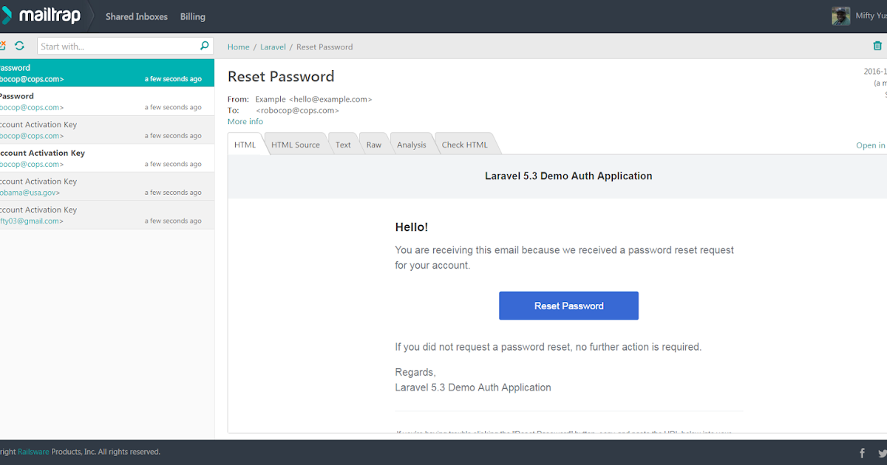Open the Railsware link in the footer

click(33, 452)
